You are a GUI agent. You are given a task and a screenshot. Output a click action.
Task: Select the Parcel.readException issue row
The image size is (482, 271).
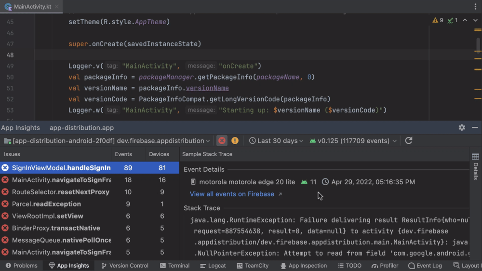(46, 204)
